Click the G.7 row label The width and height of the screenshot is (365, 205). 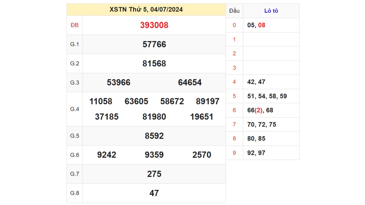[75, 174]
